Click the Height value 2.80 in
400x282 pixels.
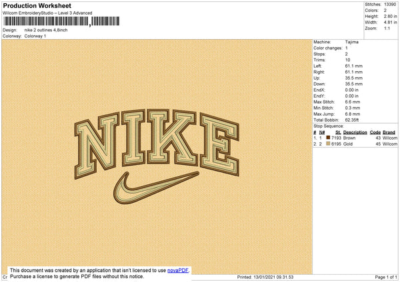pyautogui.click(x=390, y=16)
